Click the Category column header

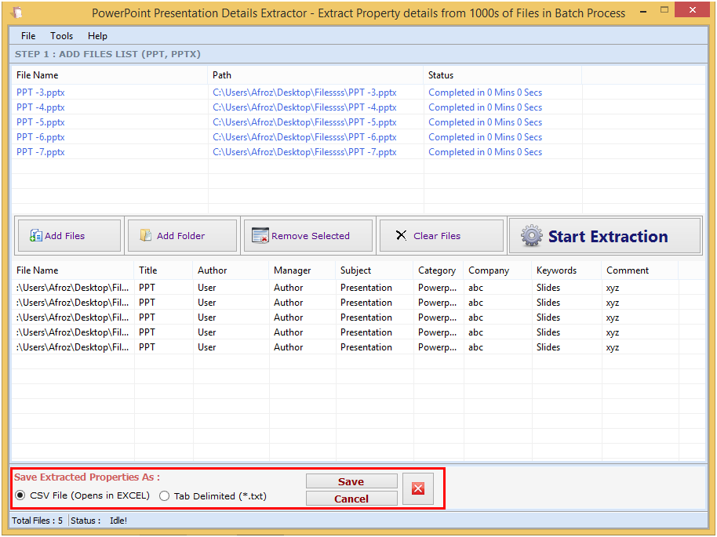(x=437, y=270)
